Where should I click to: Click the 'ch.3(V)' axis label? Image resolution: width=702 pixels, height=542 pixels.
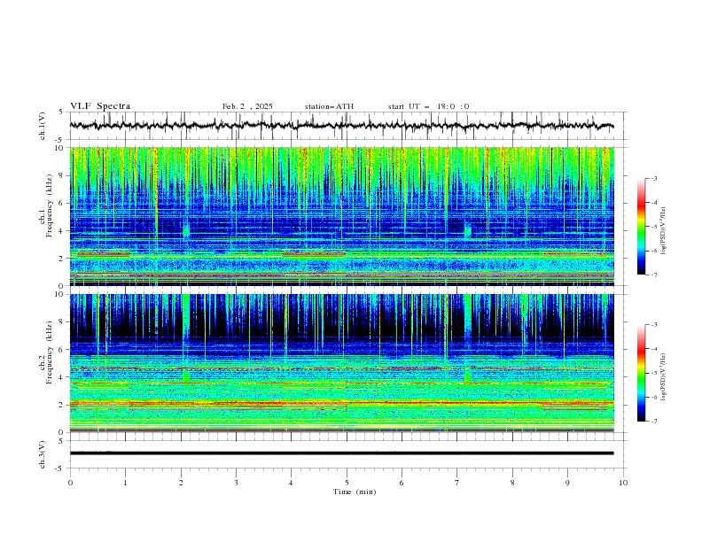pyautogui.click(x=43, y=454)
